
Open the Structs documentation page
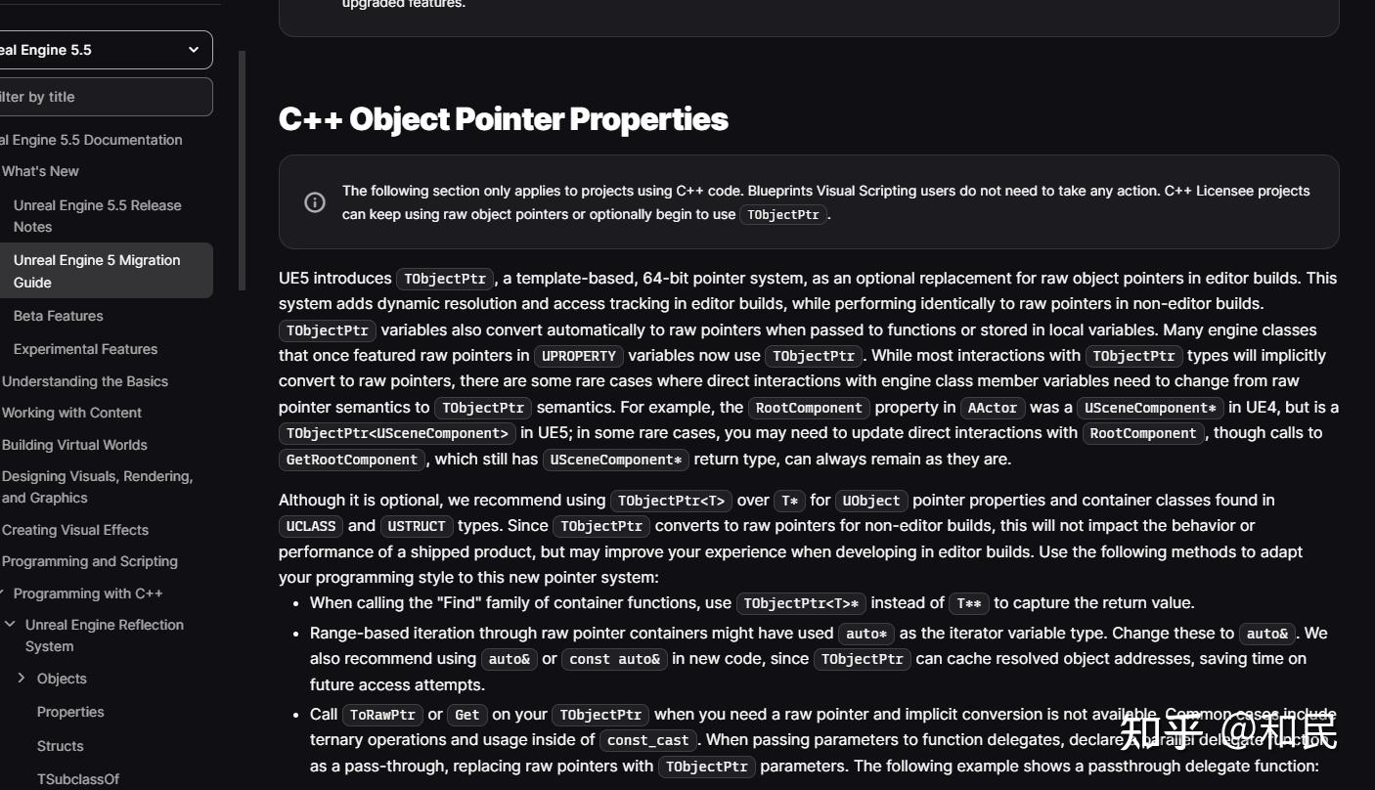click(x=60, y=746)
